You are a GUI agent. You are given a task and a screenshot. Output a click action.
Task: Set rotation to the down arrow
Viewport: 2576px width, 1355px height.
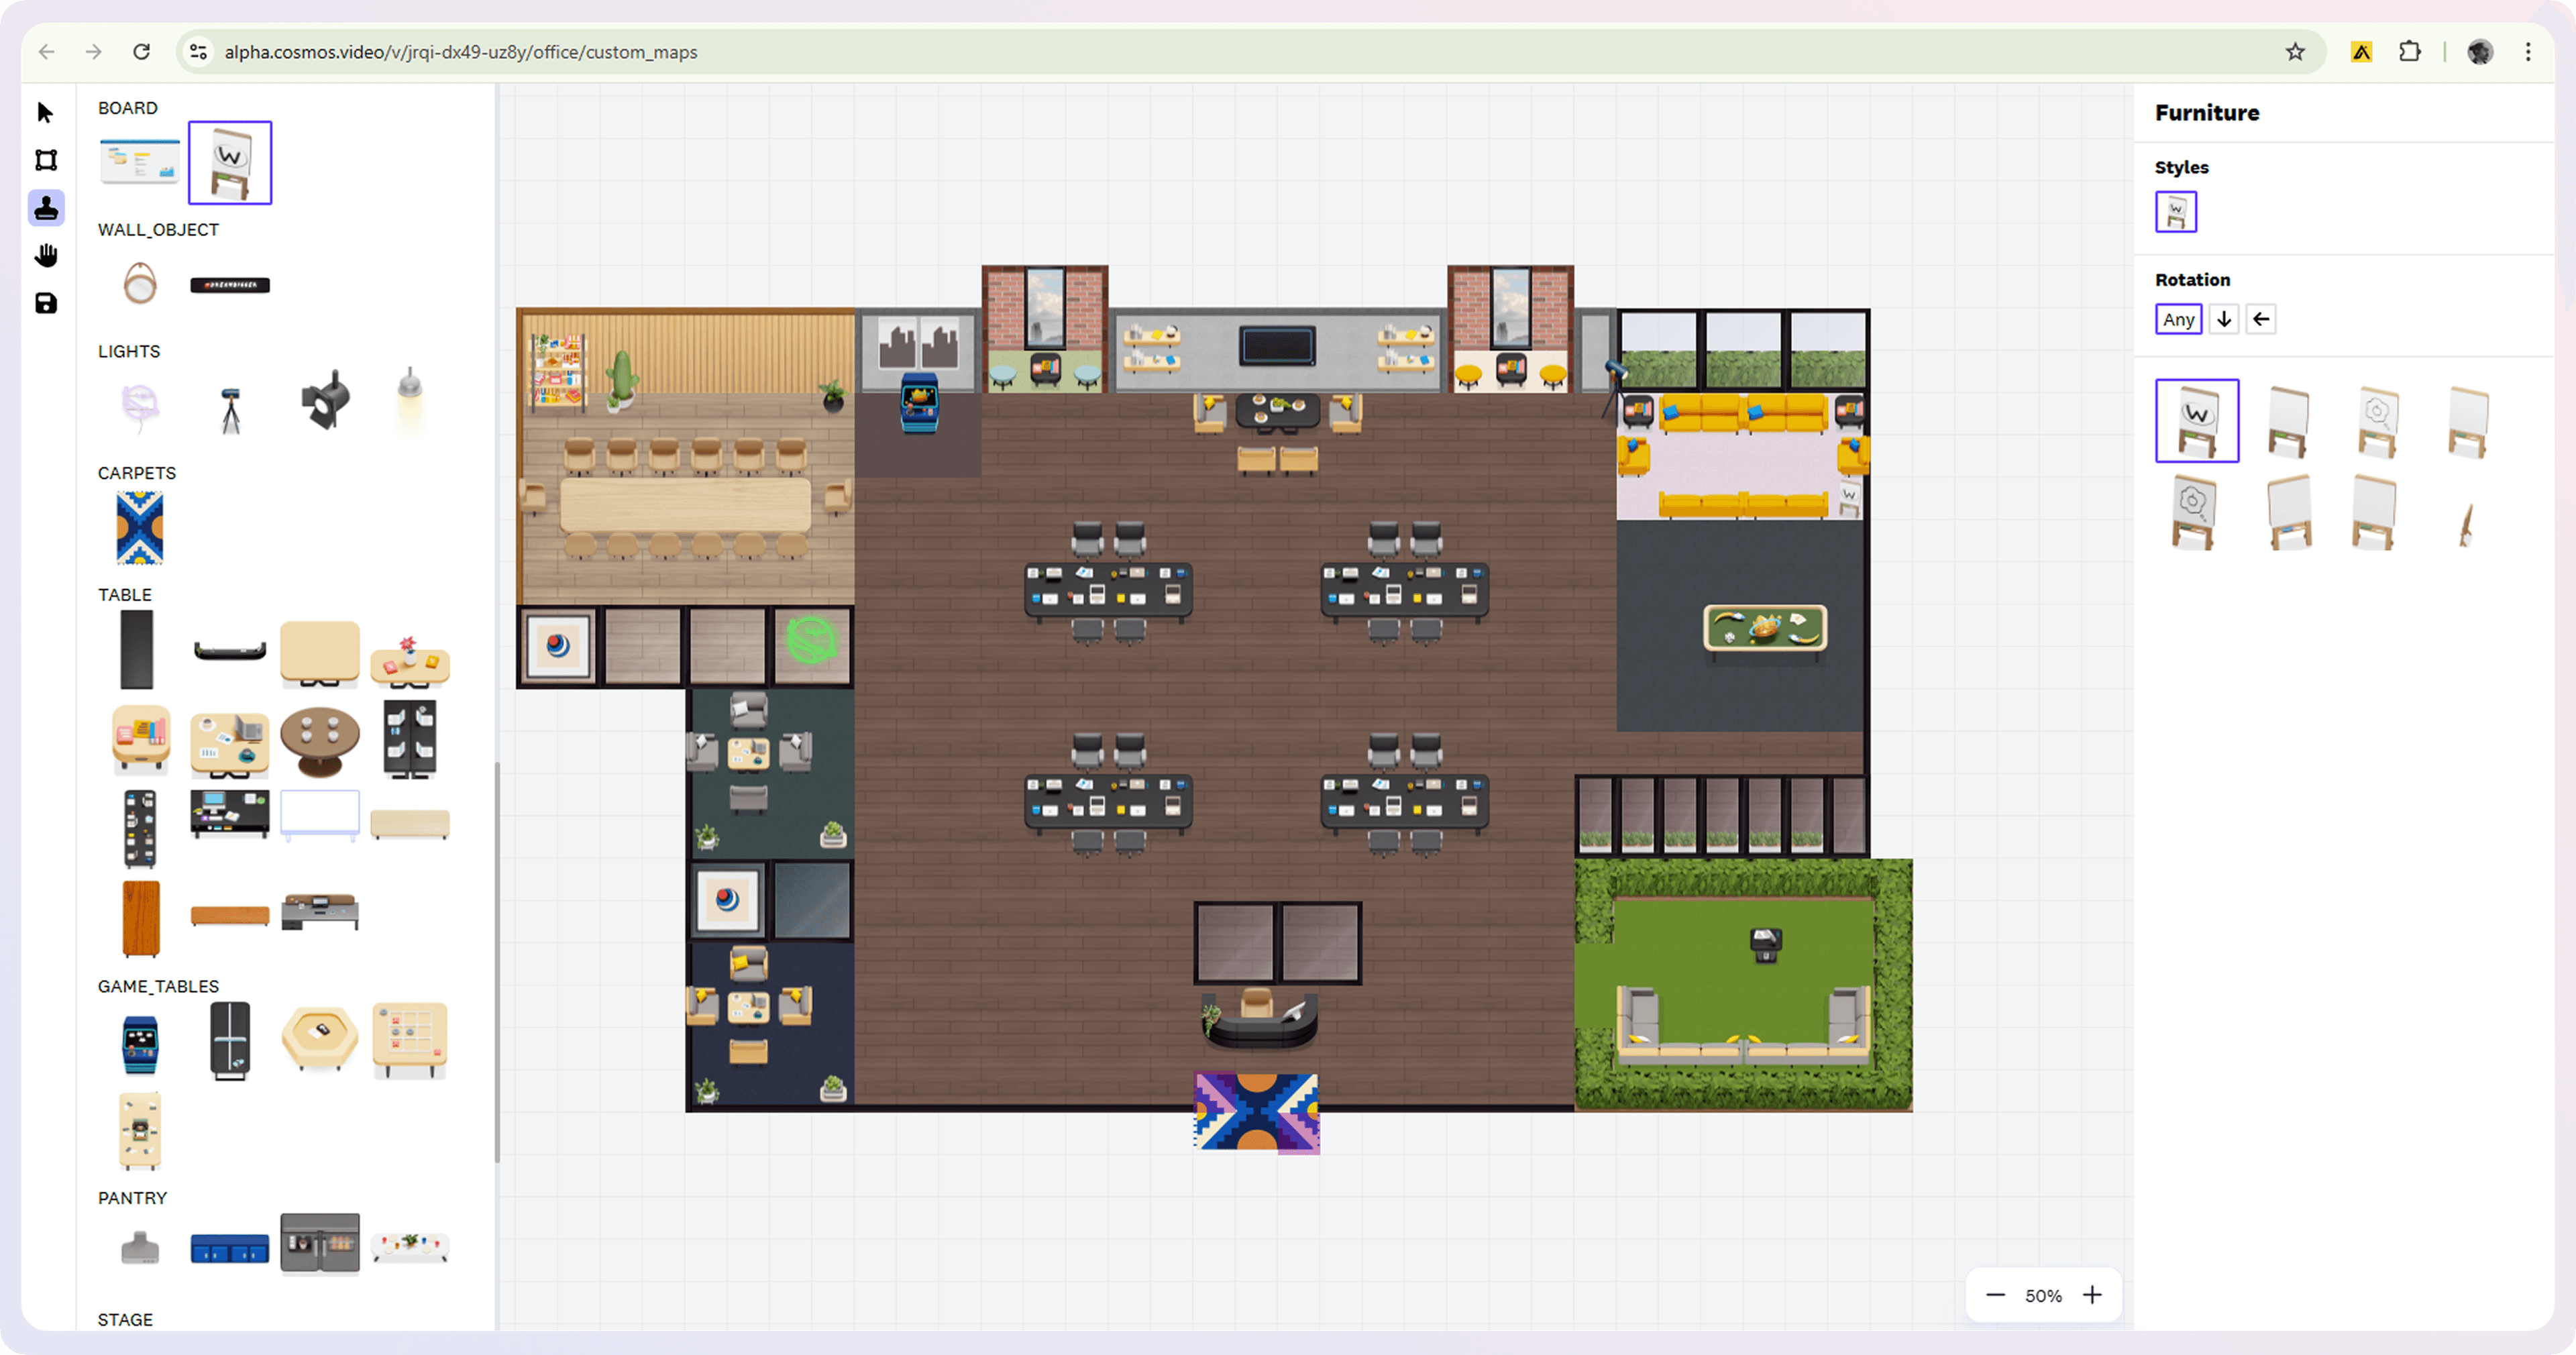tap(2224, 319)
